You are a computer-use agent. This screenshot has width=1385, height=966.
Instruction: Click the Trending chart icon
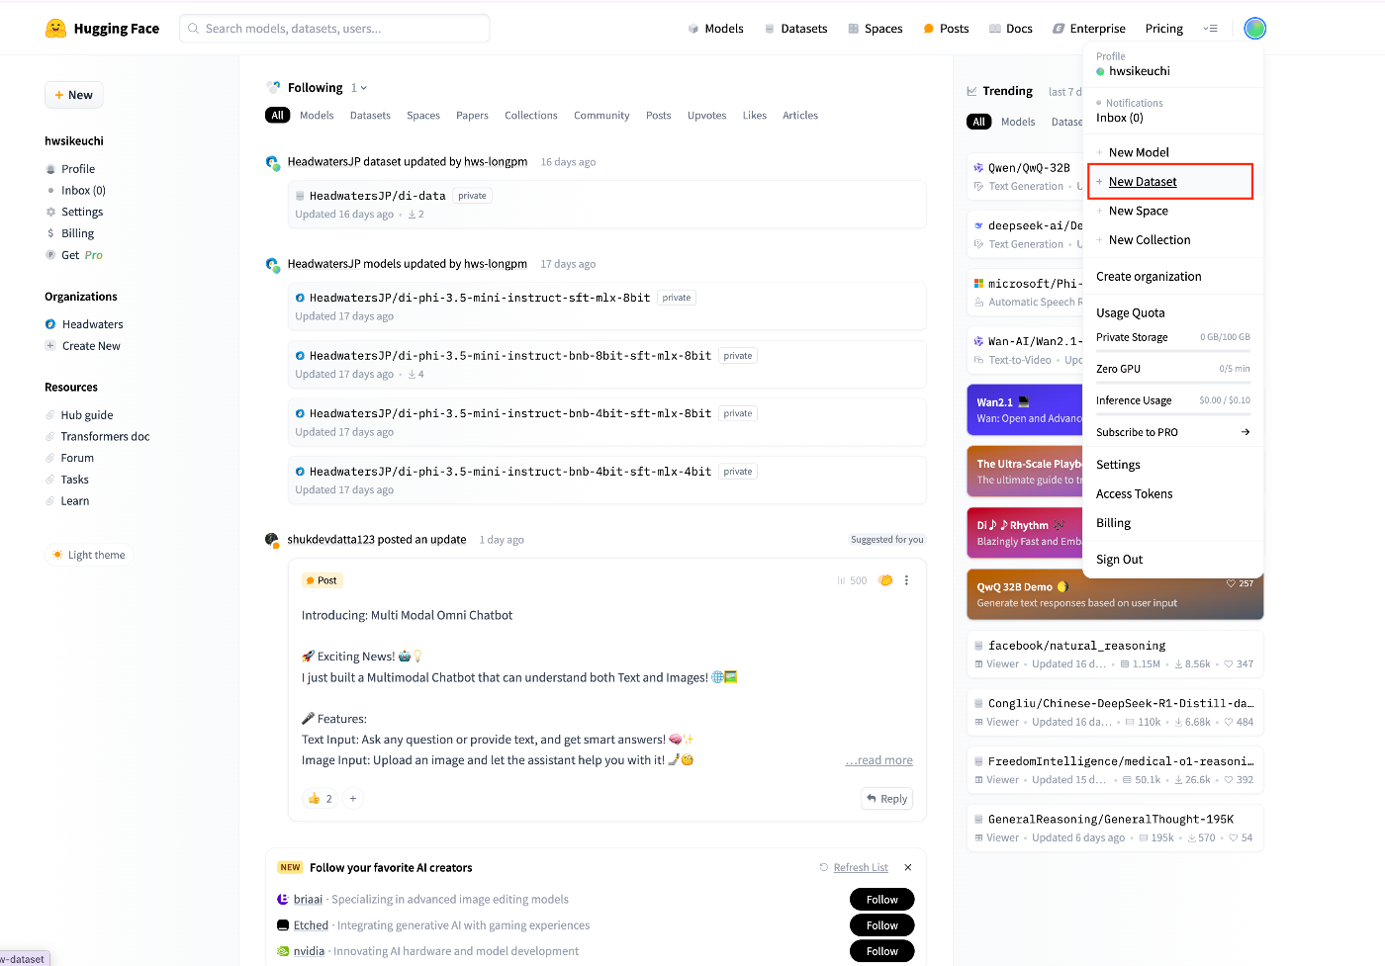971,91
